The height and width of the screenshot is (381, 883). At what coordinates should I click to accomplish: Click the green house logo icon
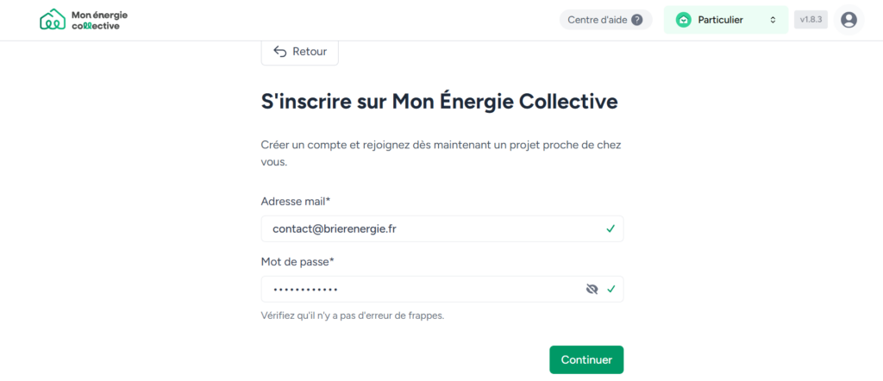[x=53, y=20]
